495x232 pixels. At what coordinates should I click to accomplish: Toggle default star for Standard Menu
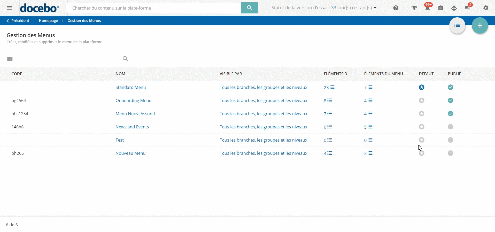[422, 87]
